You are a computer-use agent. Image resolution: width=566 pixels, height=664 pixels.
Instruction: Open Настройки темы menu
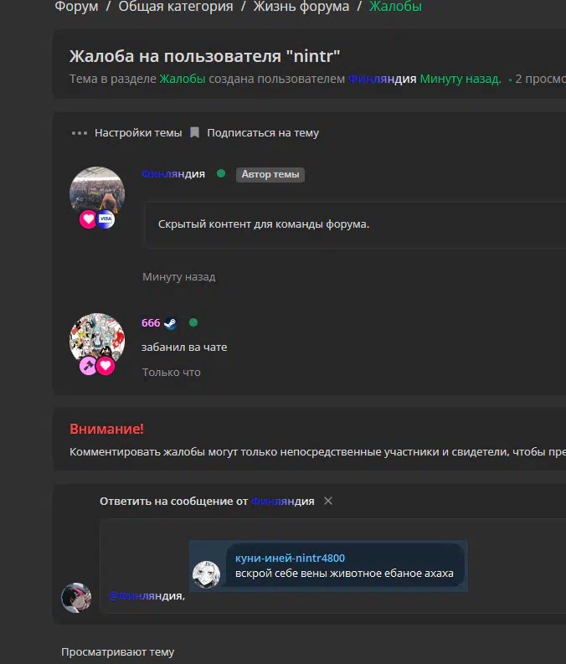pos(138,133)
